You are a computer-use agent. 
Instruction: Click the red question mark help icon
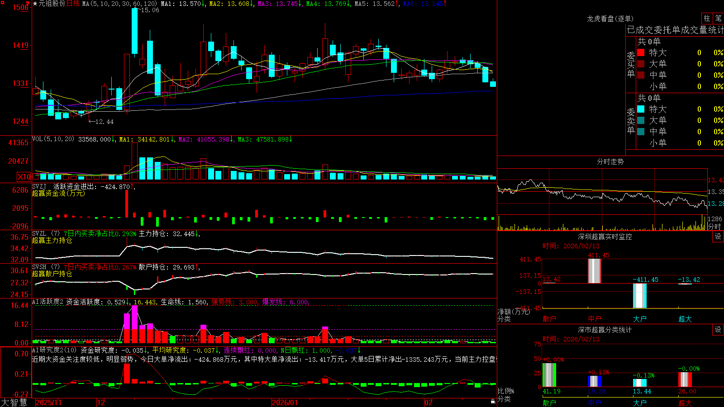click(28, 3)
